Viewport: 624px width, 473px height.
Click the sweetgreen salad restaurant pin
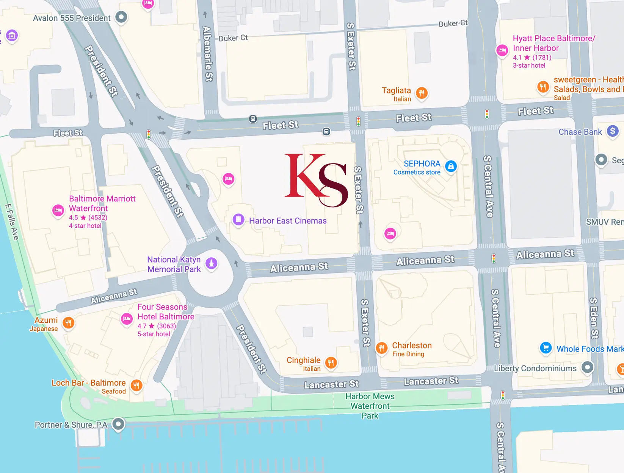point(543,87)
